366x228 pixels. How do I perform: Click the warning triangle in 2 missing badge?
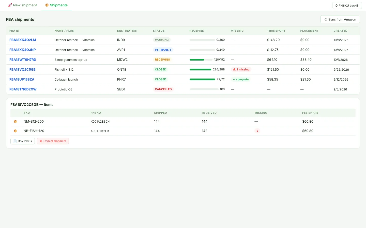pyautogui.click(x=234, y=69)
